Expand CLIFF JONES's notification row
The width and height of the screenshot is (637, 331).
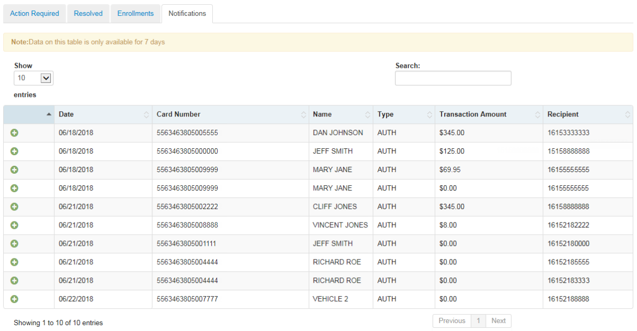(x=14, y=207)
